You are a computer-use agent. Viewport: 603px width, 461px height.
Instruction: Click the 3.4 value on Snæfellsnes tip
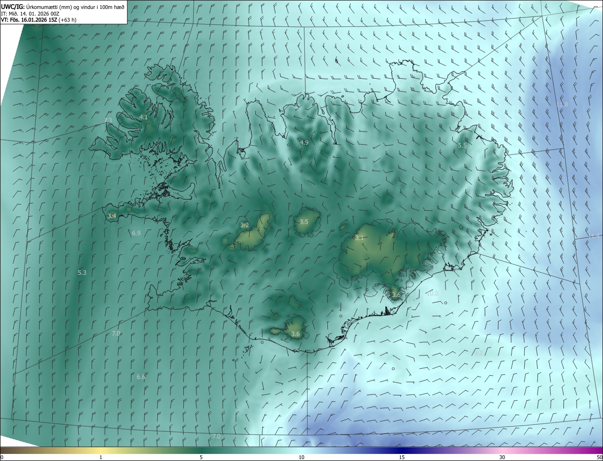click(x=112, y=216)
